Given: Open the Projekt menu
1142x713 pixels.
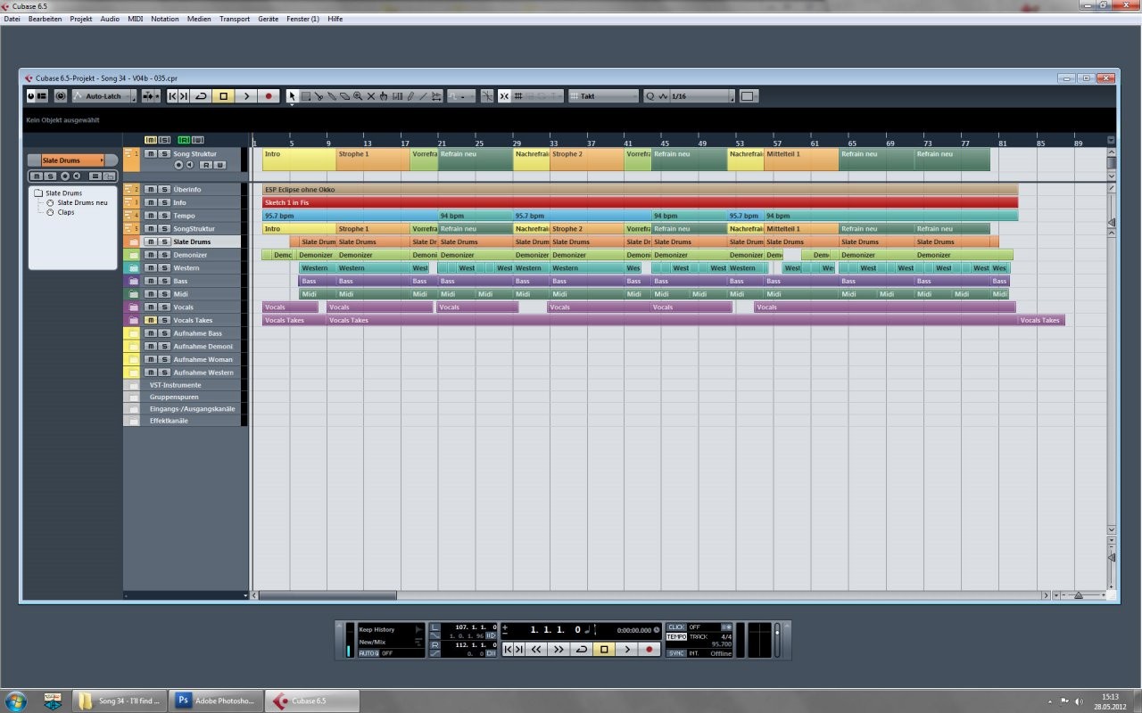Looking at the screenshot, I should pos(81,19).
